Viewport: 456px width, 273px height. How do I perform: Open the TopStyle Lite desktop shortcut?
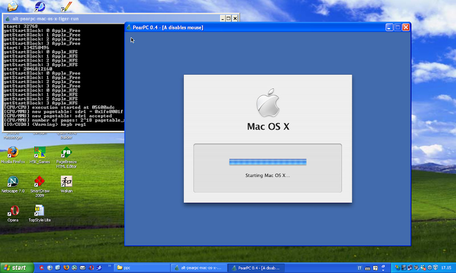click(x=40, y=213)
